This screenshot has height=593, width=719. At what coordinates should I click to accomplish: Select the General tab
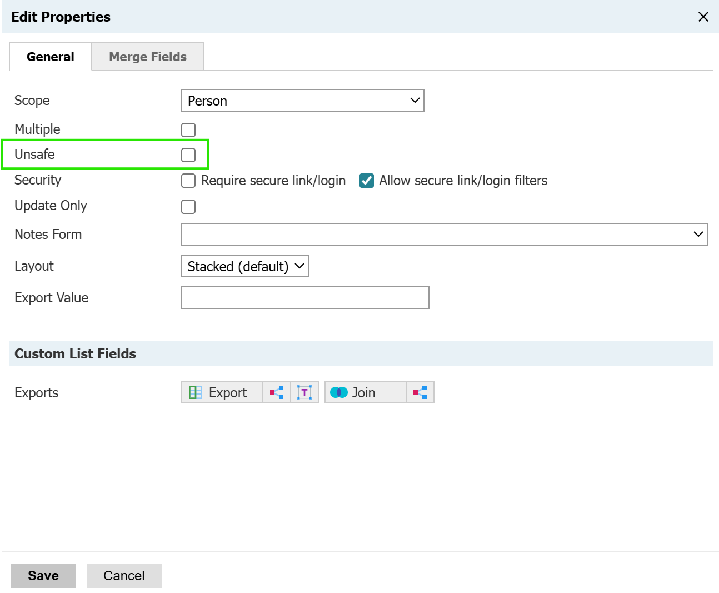point(50,57)
